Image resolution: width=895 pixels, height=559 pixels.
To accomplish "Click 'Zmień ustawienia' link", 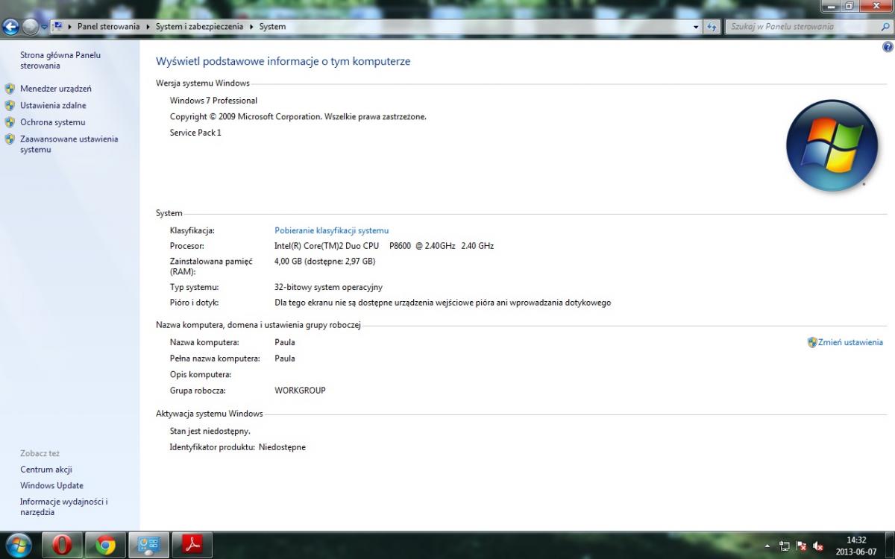I will click(x=850, y=342).
